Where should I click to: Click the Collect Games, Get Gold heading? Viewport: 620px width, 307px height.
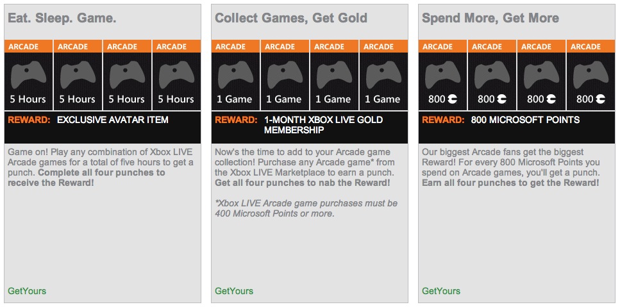coord(291,18)
